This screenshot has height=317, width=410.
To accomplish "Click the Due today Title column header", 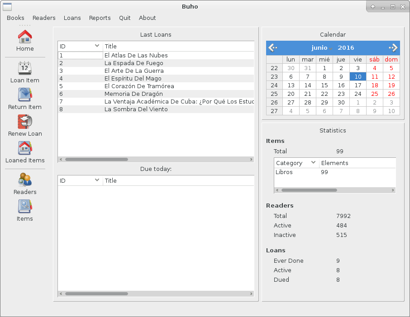I will click(179, 180).
